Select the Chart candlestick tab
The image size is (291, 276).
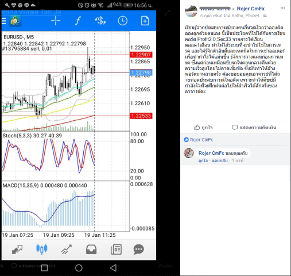click(42, 249)
